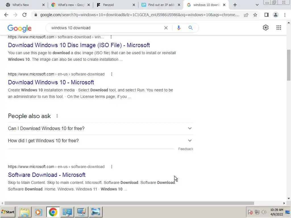Toggle the volume speaker tray icon

[264, 212]
